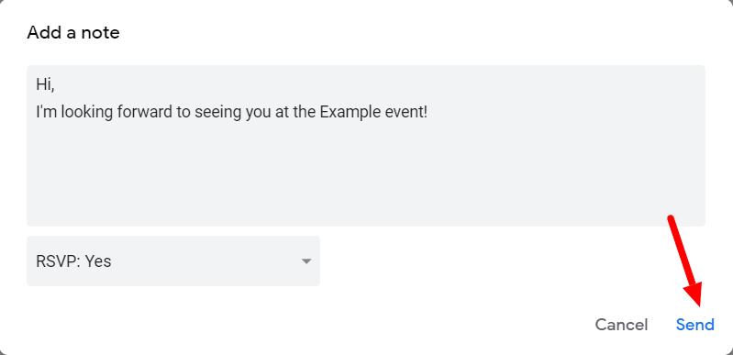Cancel the Add a note dialog
The image size is (733, 355).
[621, 325]
